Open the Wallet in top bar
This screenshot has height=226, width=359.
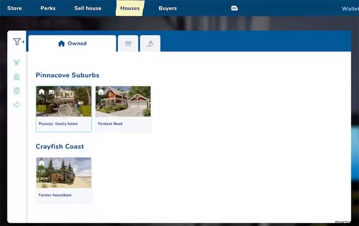coord(350,9)
